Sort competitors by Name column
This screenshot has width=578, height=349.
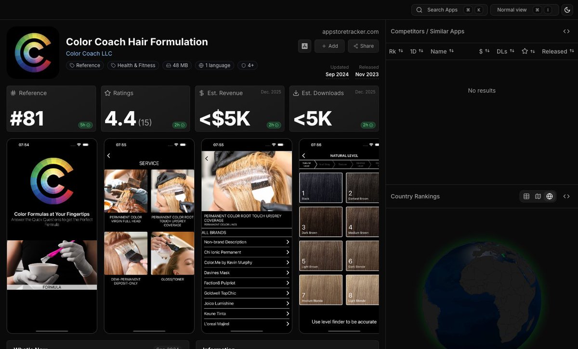[x=442, y=51]
